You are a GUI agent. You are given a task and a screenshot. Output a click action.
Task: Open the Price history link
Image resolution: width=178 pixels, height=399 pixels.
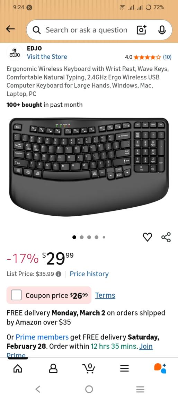click(x=89, y=274)
